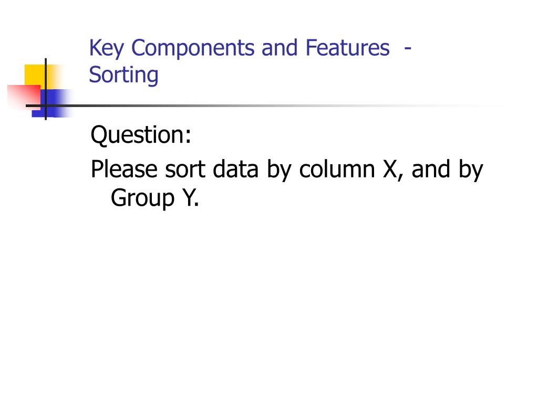Select the slide title word "Sorting"
Screen dimensions: 538x403
[x=123, y=75]
